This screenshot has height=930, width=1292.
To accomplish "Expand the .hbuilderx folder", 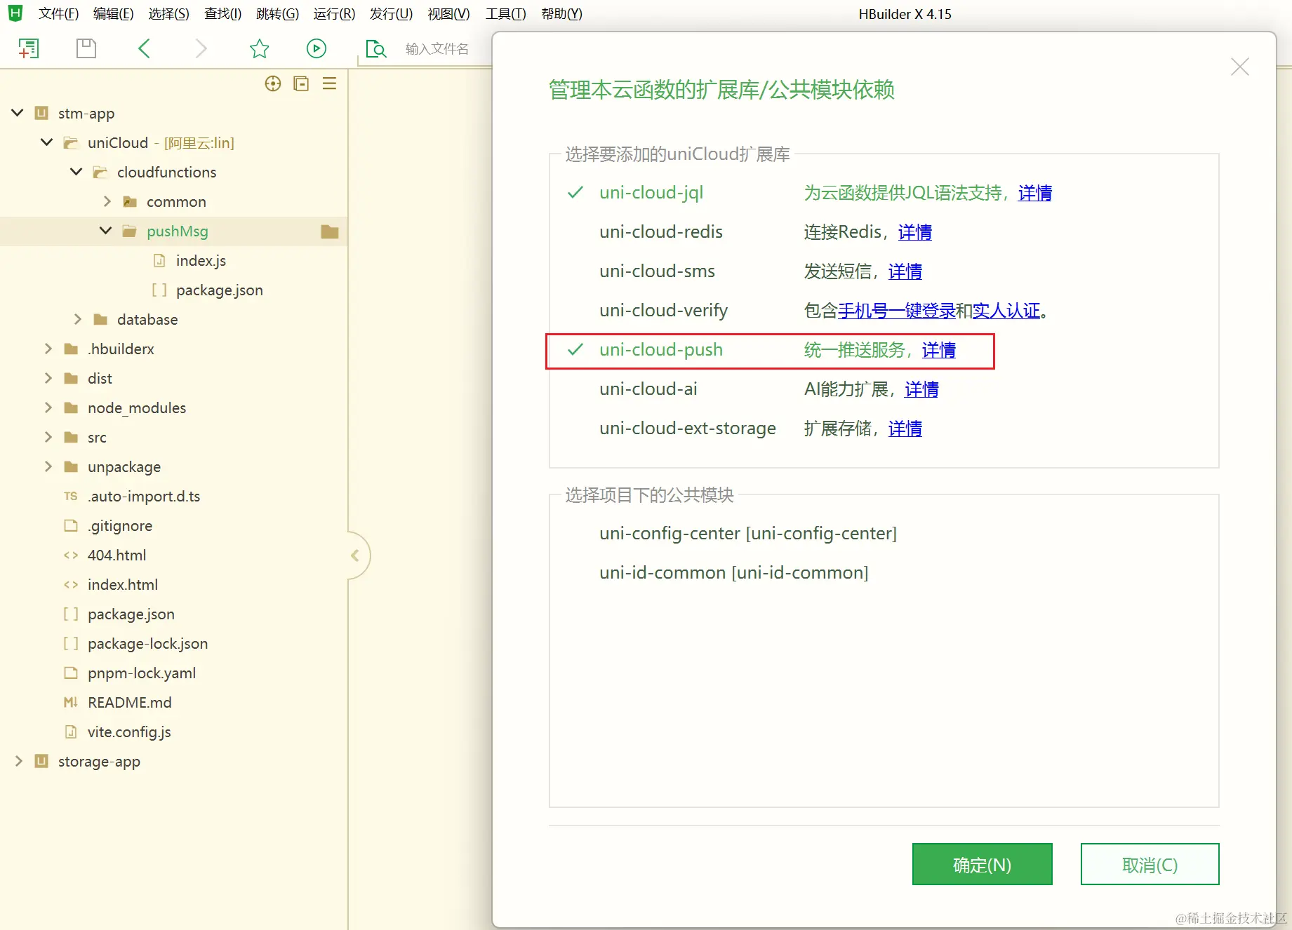I will (48, 349).
